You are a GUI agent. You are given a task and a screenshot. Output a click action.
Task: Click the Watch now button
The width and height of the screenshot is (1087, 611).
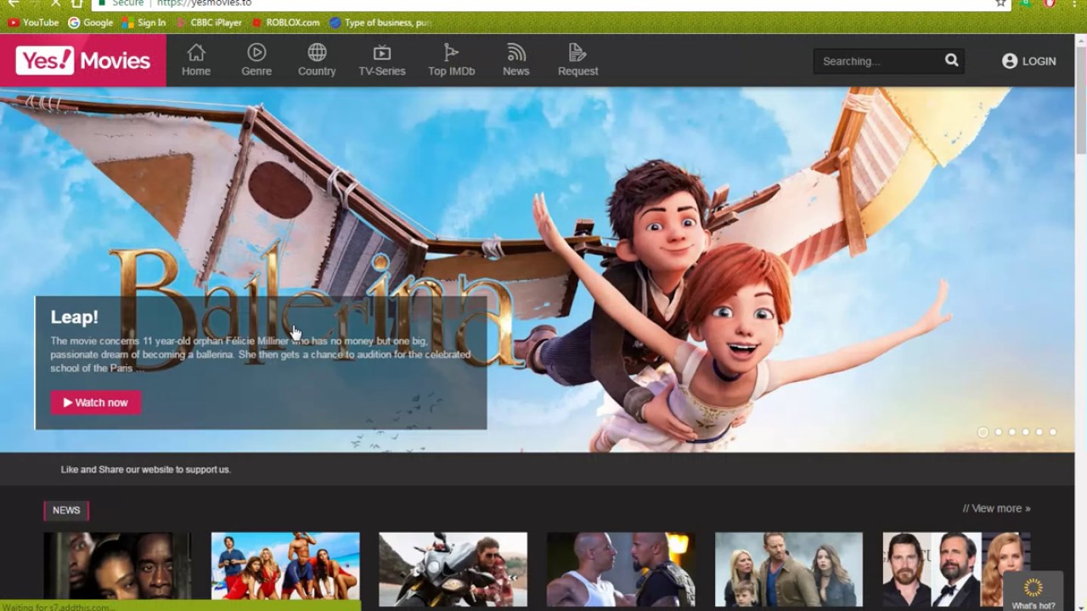click(96, 402)
